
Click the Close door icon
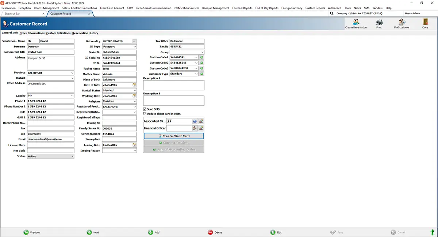click(x=425, y=22)
